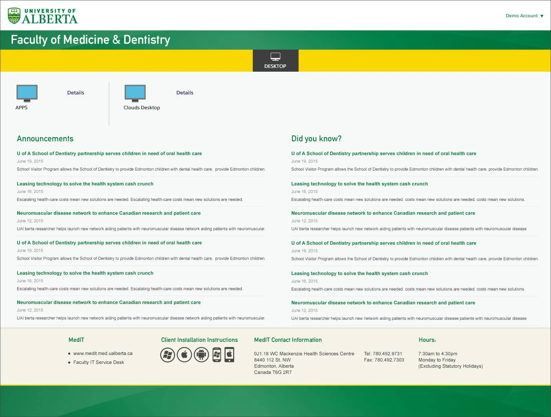The height and width of the screenshot is (417, 551).
Task: Open first Did you know Leasing technology article
Action: [360, 184]
